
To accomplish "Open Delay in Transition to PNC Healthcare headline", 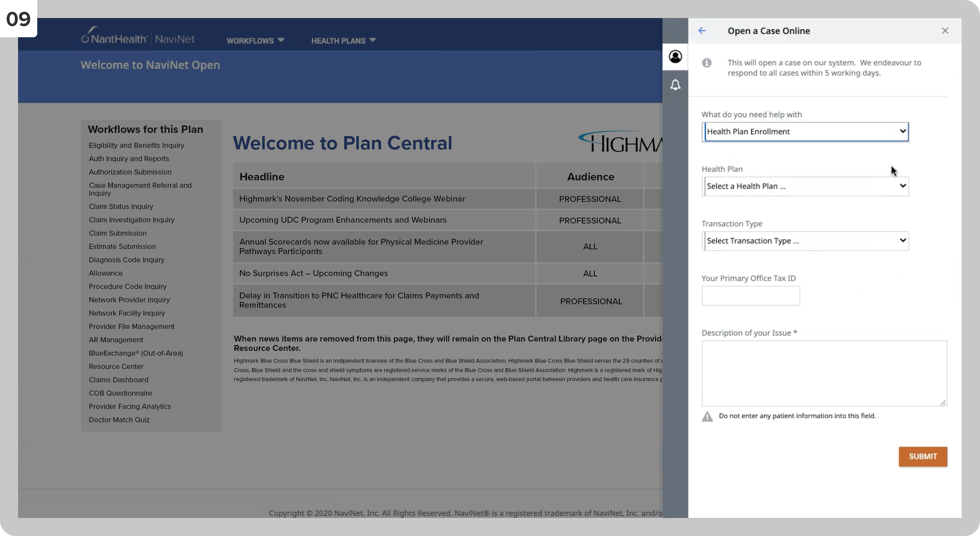I will [359, 300].
